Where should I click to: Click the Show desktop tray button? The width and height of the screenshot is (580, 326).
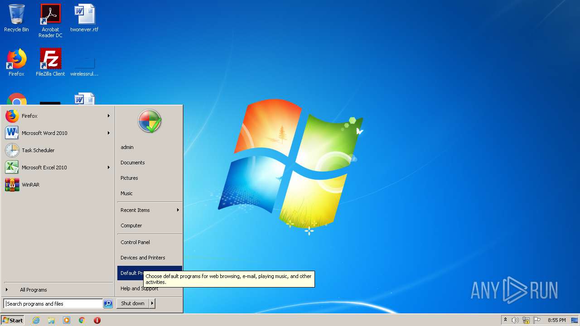coord(575,320)
